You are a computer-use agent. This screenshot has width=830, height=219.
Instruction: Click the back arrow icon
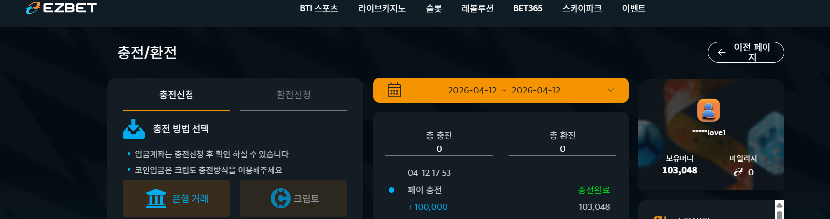[x=722, y=53]
